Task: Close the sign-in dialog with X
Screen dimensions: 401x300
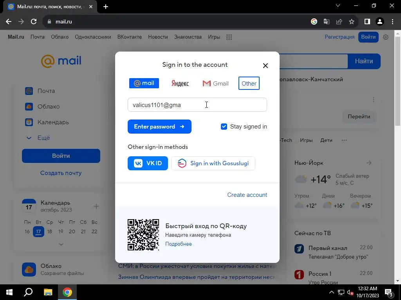Action: point(266,66)
